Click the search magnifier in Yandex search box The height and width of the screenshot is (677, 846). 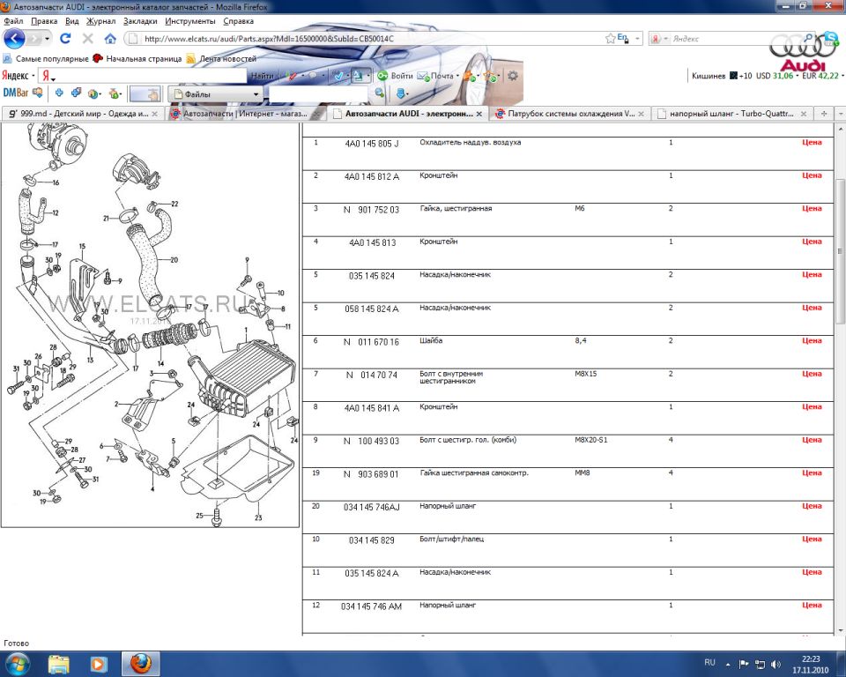click(808, 38)
